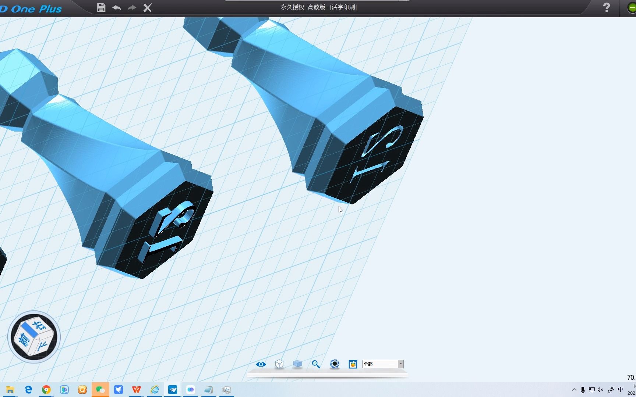
Task: Open network status tray icon
Action: coord(591,390)
